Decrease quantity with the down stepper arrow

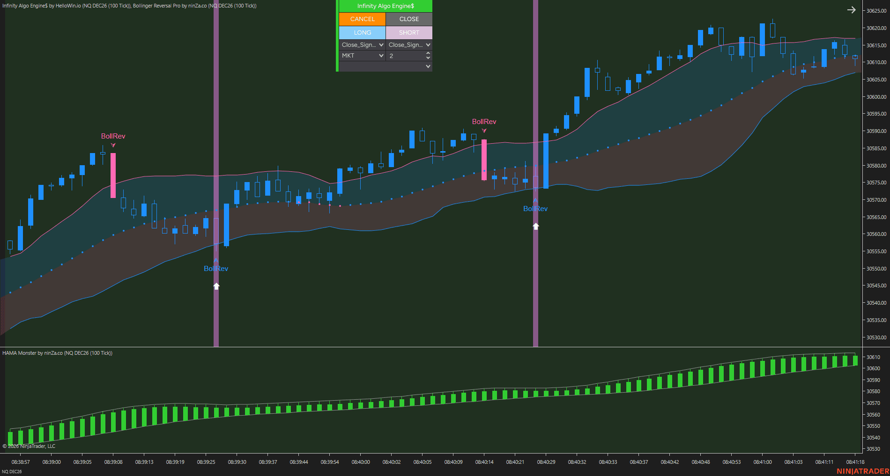tap(428, 58)
